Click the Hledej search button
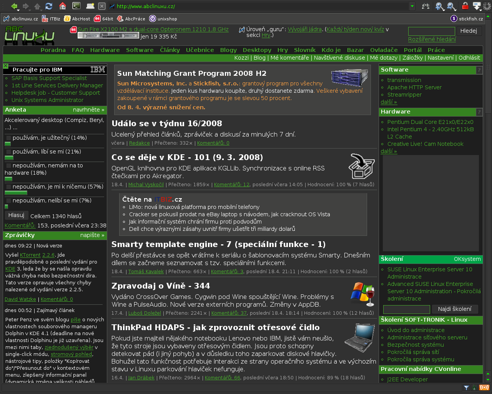The image size is (492, 394). (x=469, y=31)
